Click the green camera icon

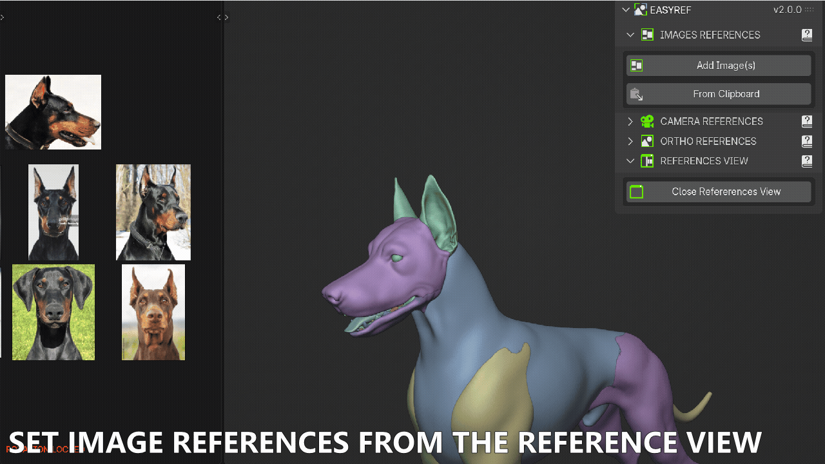(647, 121)
